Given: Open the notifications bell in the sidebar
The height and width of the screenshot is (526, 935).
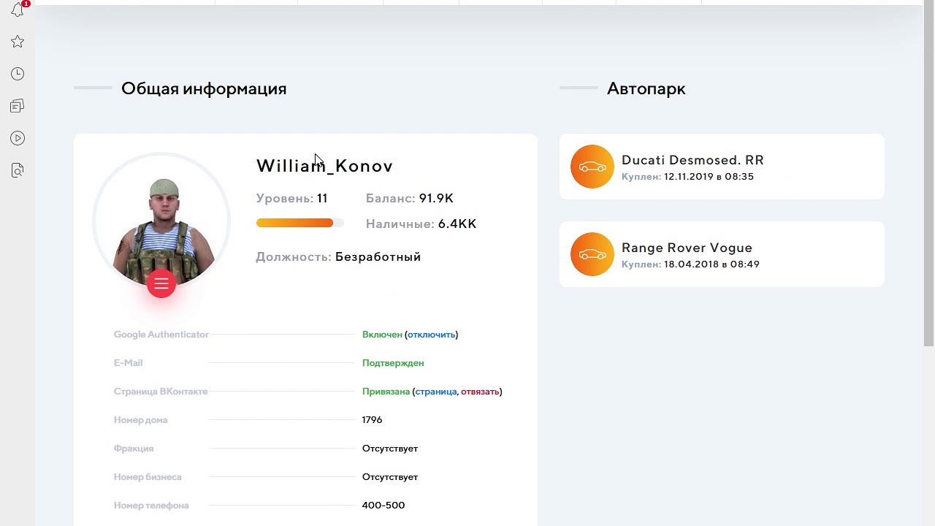Looking at the screenshot, I should point(18,9).
